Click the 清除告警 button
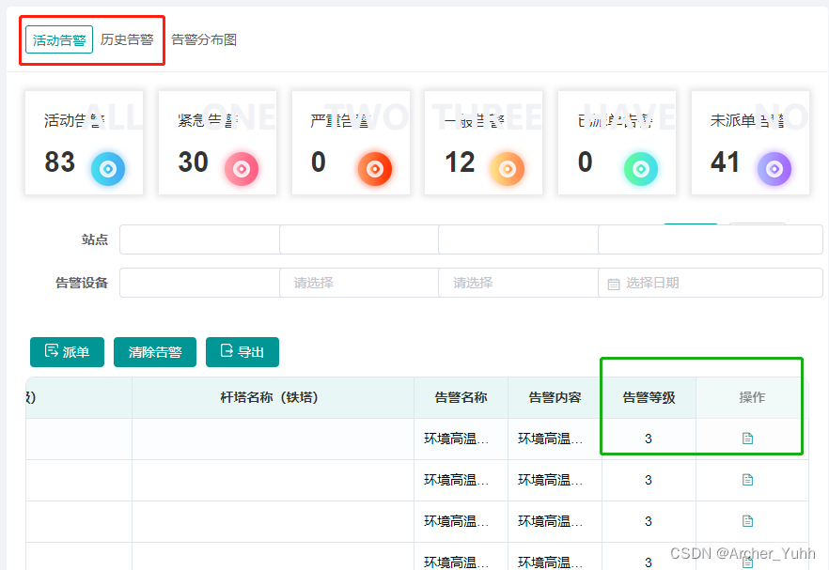Viewport: 829px width, 570px height. pos(154,352)
